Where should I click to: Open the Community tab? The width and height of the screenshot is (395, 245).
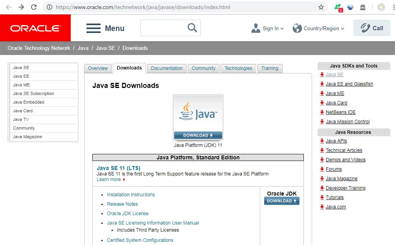click(204, 68)
